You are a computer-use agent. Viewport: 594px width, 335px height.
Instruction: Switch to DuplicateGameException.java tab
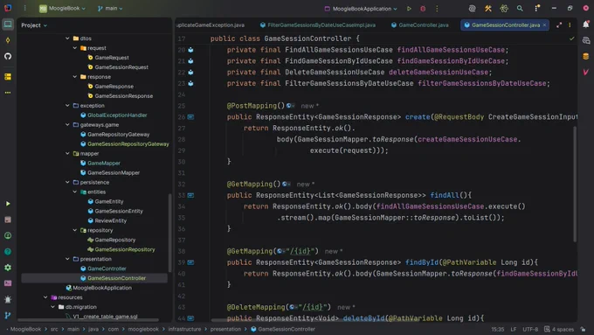pos(211,25)
